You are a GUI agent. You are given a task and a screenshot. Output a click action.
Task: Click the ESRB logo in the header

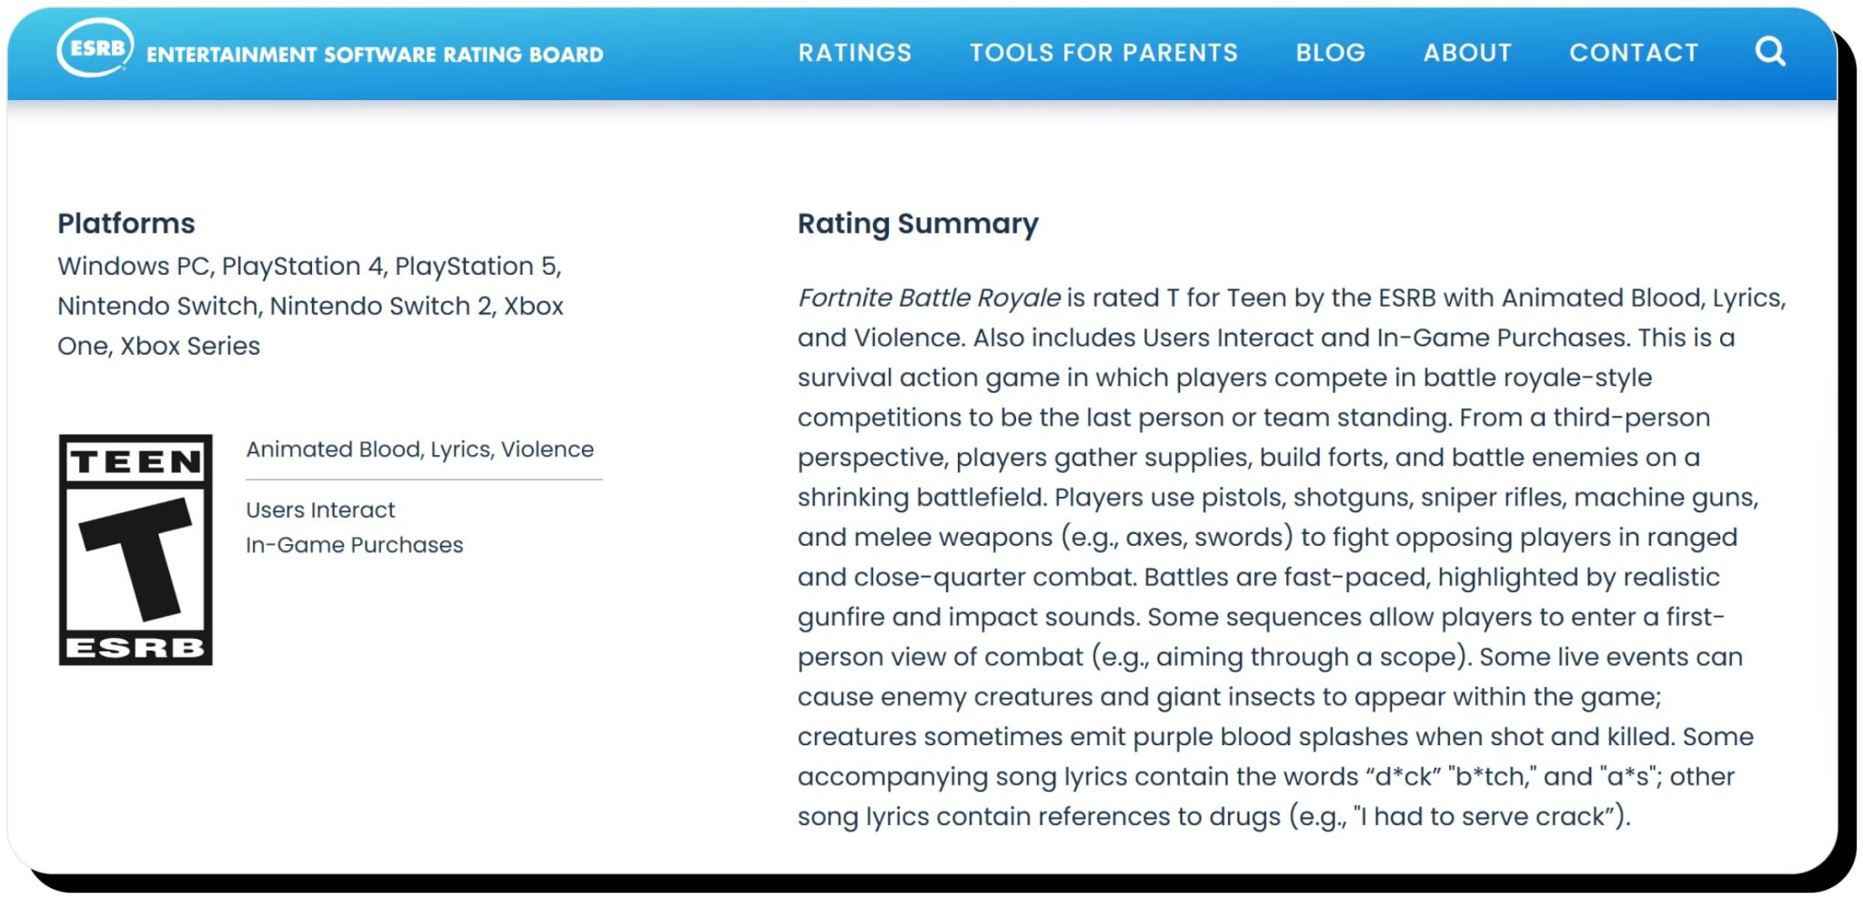point(94,53)
